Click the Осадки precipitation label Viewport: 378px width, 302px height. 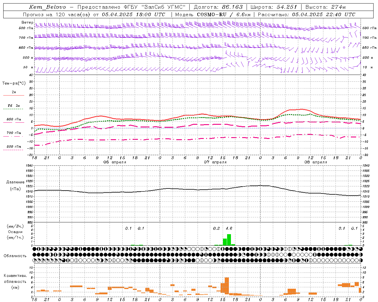[x=15, y=232]
